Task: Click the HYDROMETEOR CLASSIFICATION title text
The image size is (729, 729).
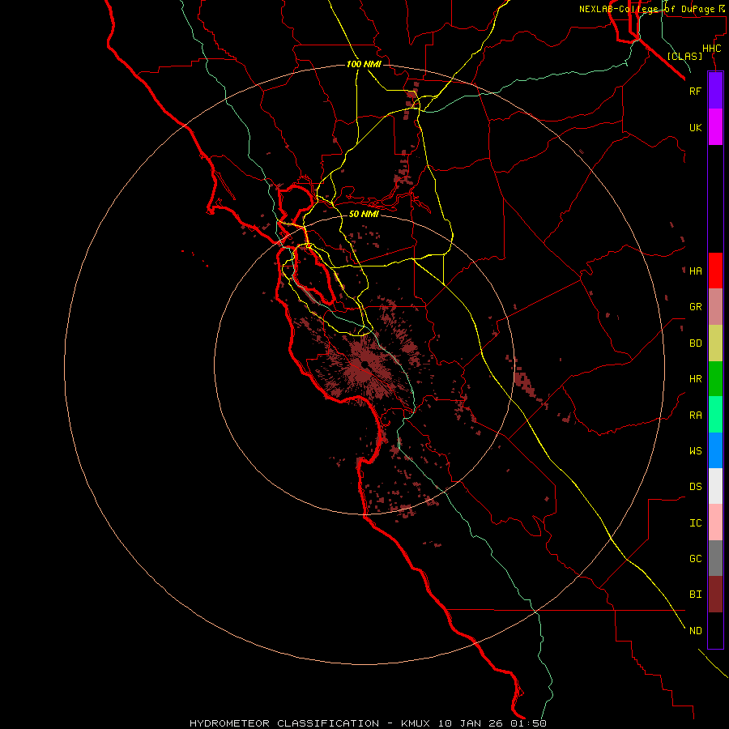Action: coord(284,723)
